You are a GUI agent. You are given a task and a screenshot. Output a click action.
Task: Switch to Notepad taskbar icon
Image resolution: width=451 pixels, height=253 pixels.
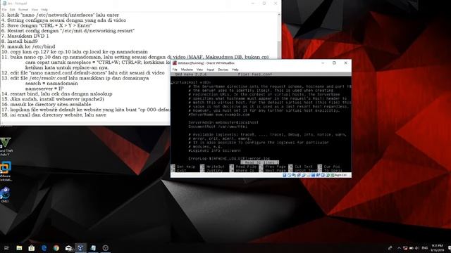pos(93,248)
